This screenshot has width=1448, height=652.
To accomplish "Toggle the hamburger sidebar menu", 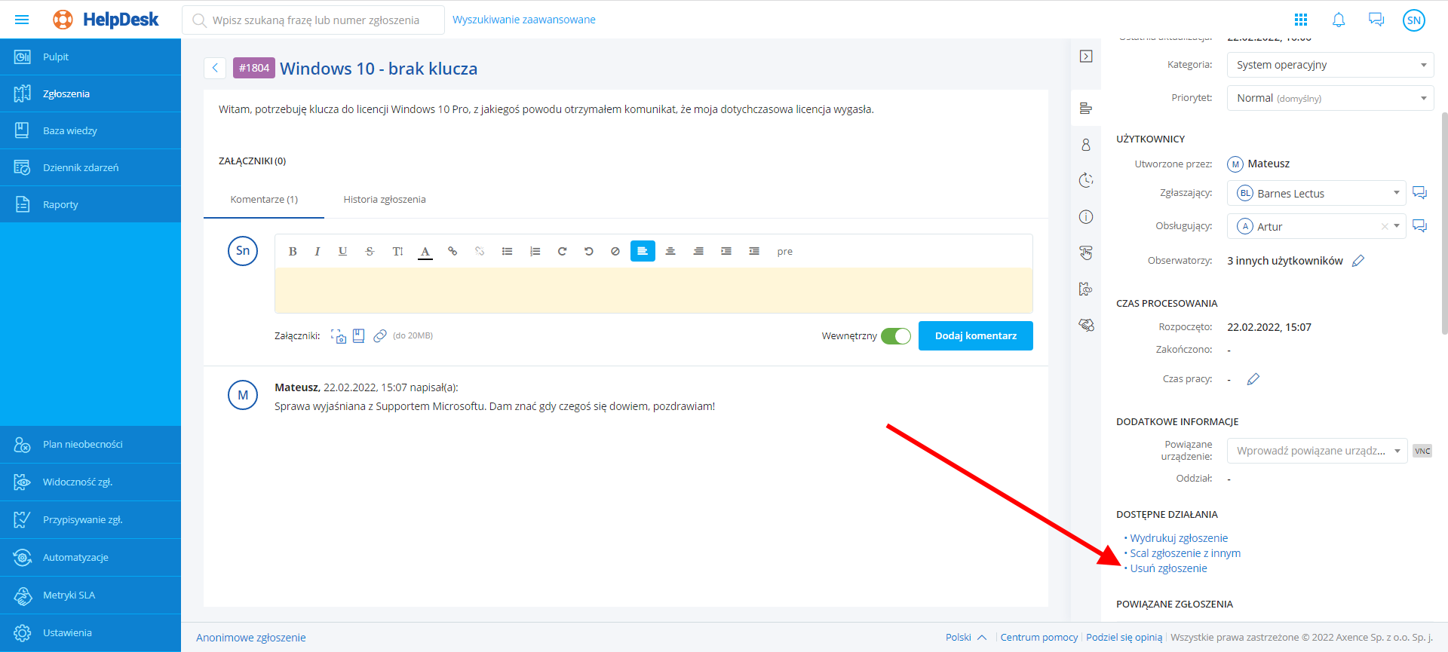I will pos(22,20).
